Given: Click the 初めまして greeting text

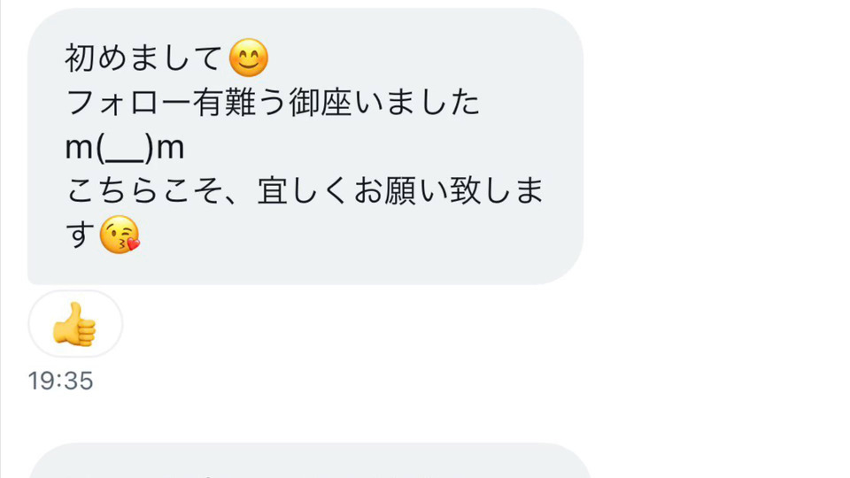Looking at the screenshot, I should [143, 58].
